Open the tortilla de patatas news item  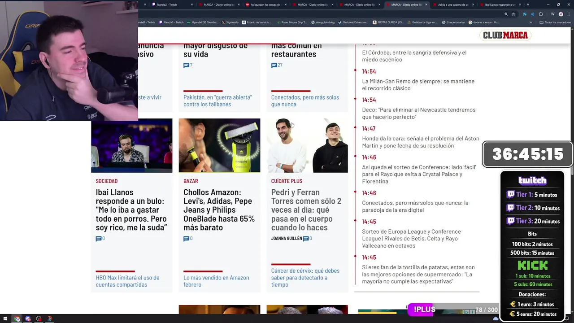418,274
